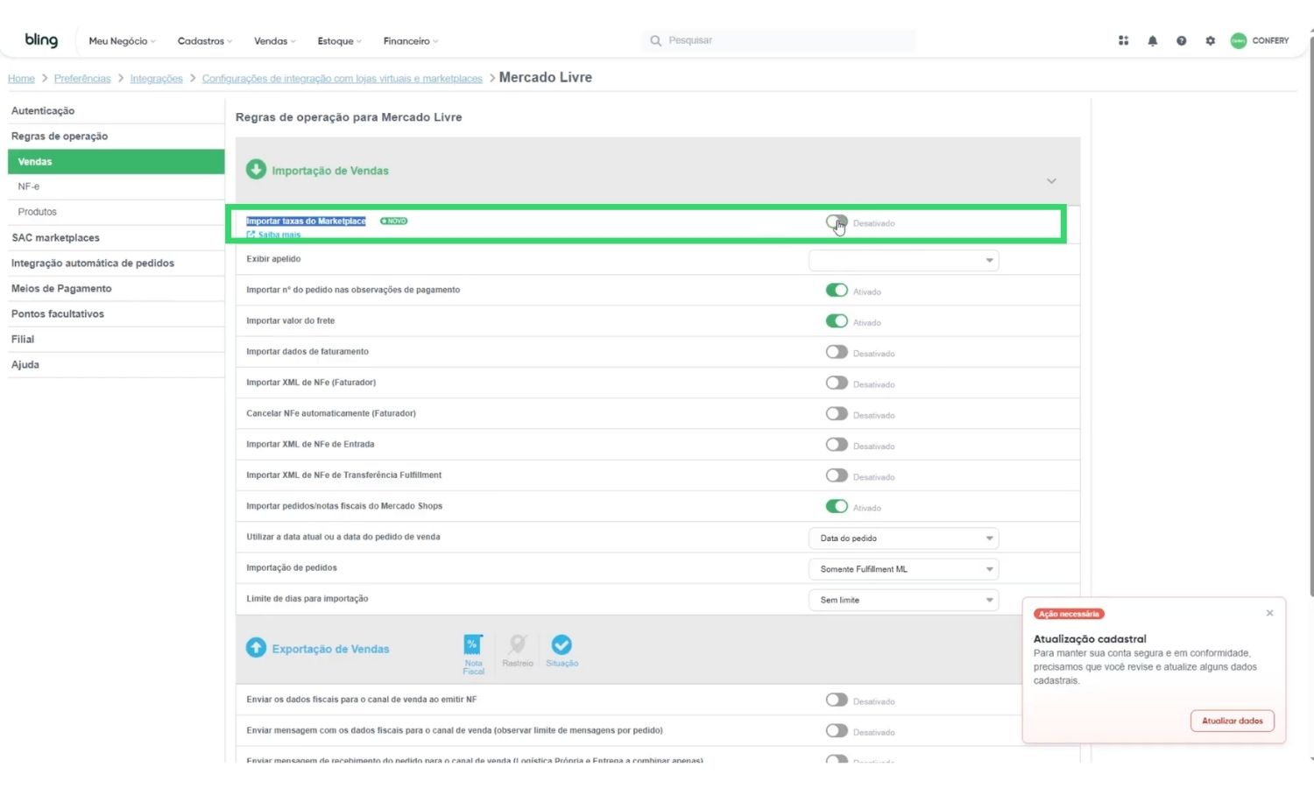Enable Importar dados de faturamento switch

pos(837,352)
